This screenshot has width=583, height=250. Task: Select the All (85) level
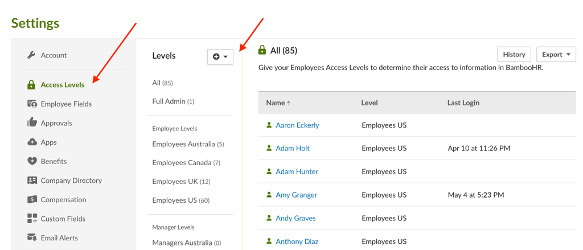162,83
